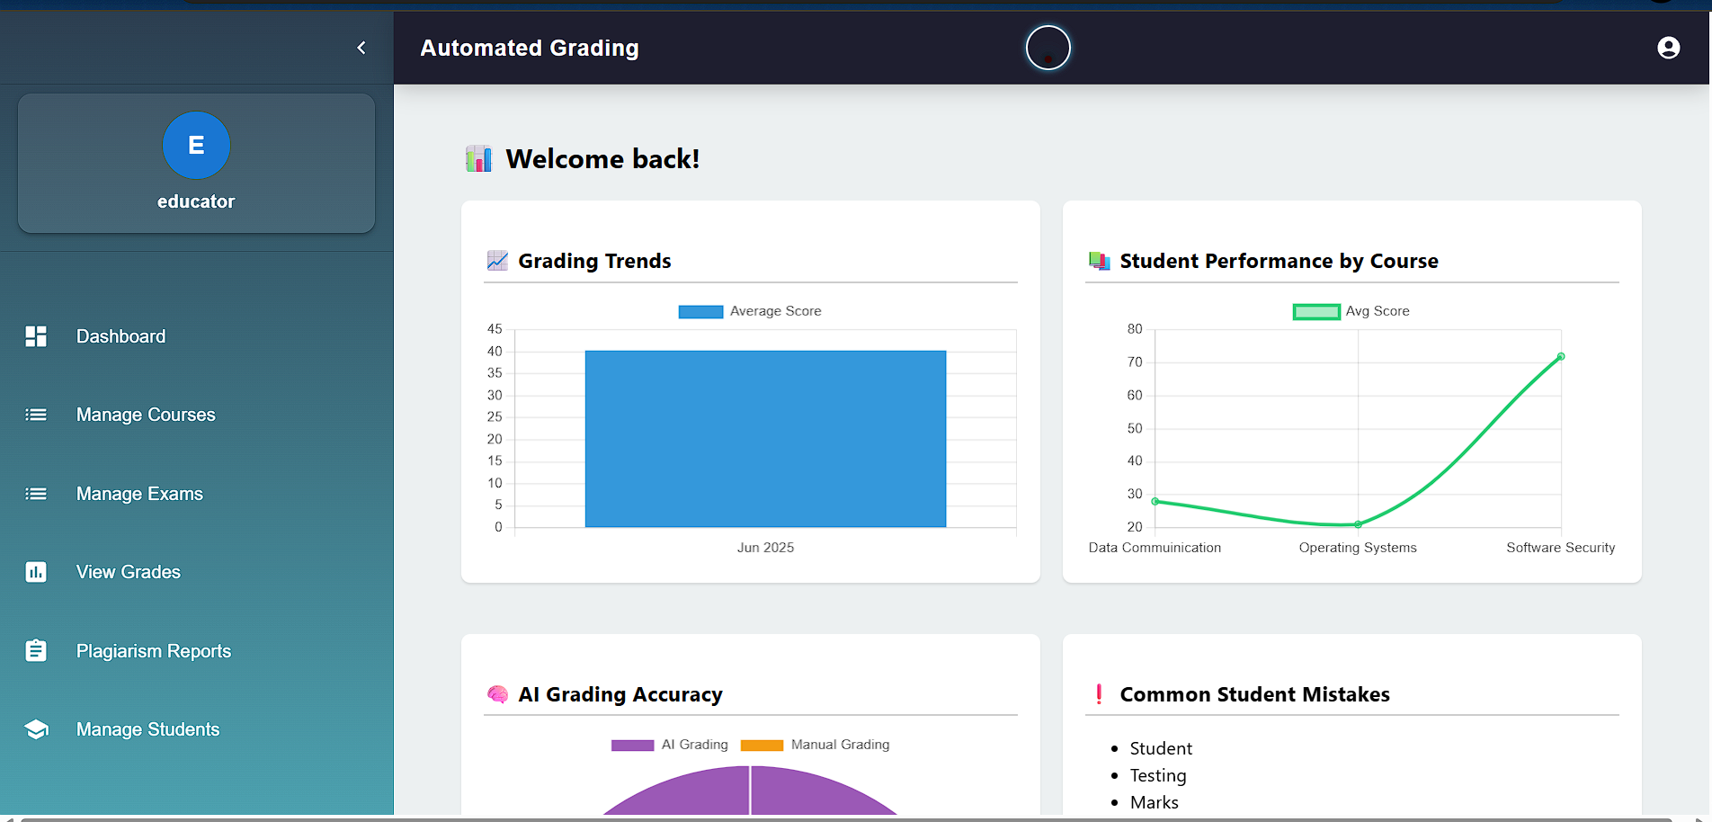Click the bar chart icon beside Welcome back
This screenshot has width=1712, height=822.
(478, 159)
